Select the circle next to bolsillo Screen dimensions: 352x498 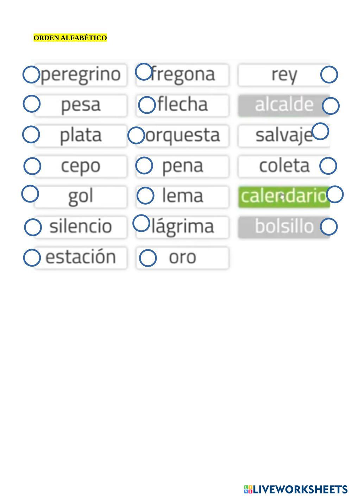[329, 226]
